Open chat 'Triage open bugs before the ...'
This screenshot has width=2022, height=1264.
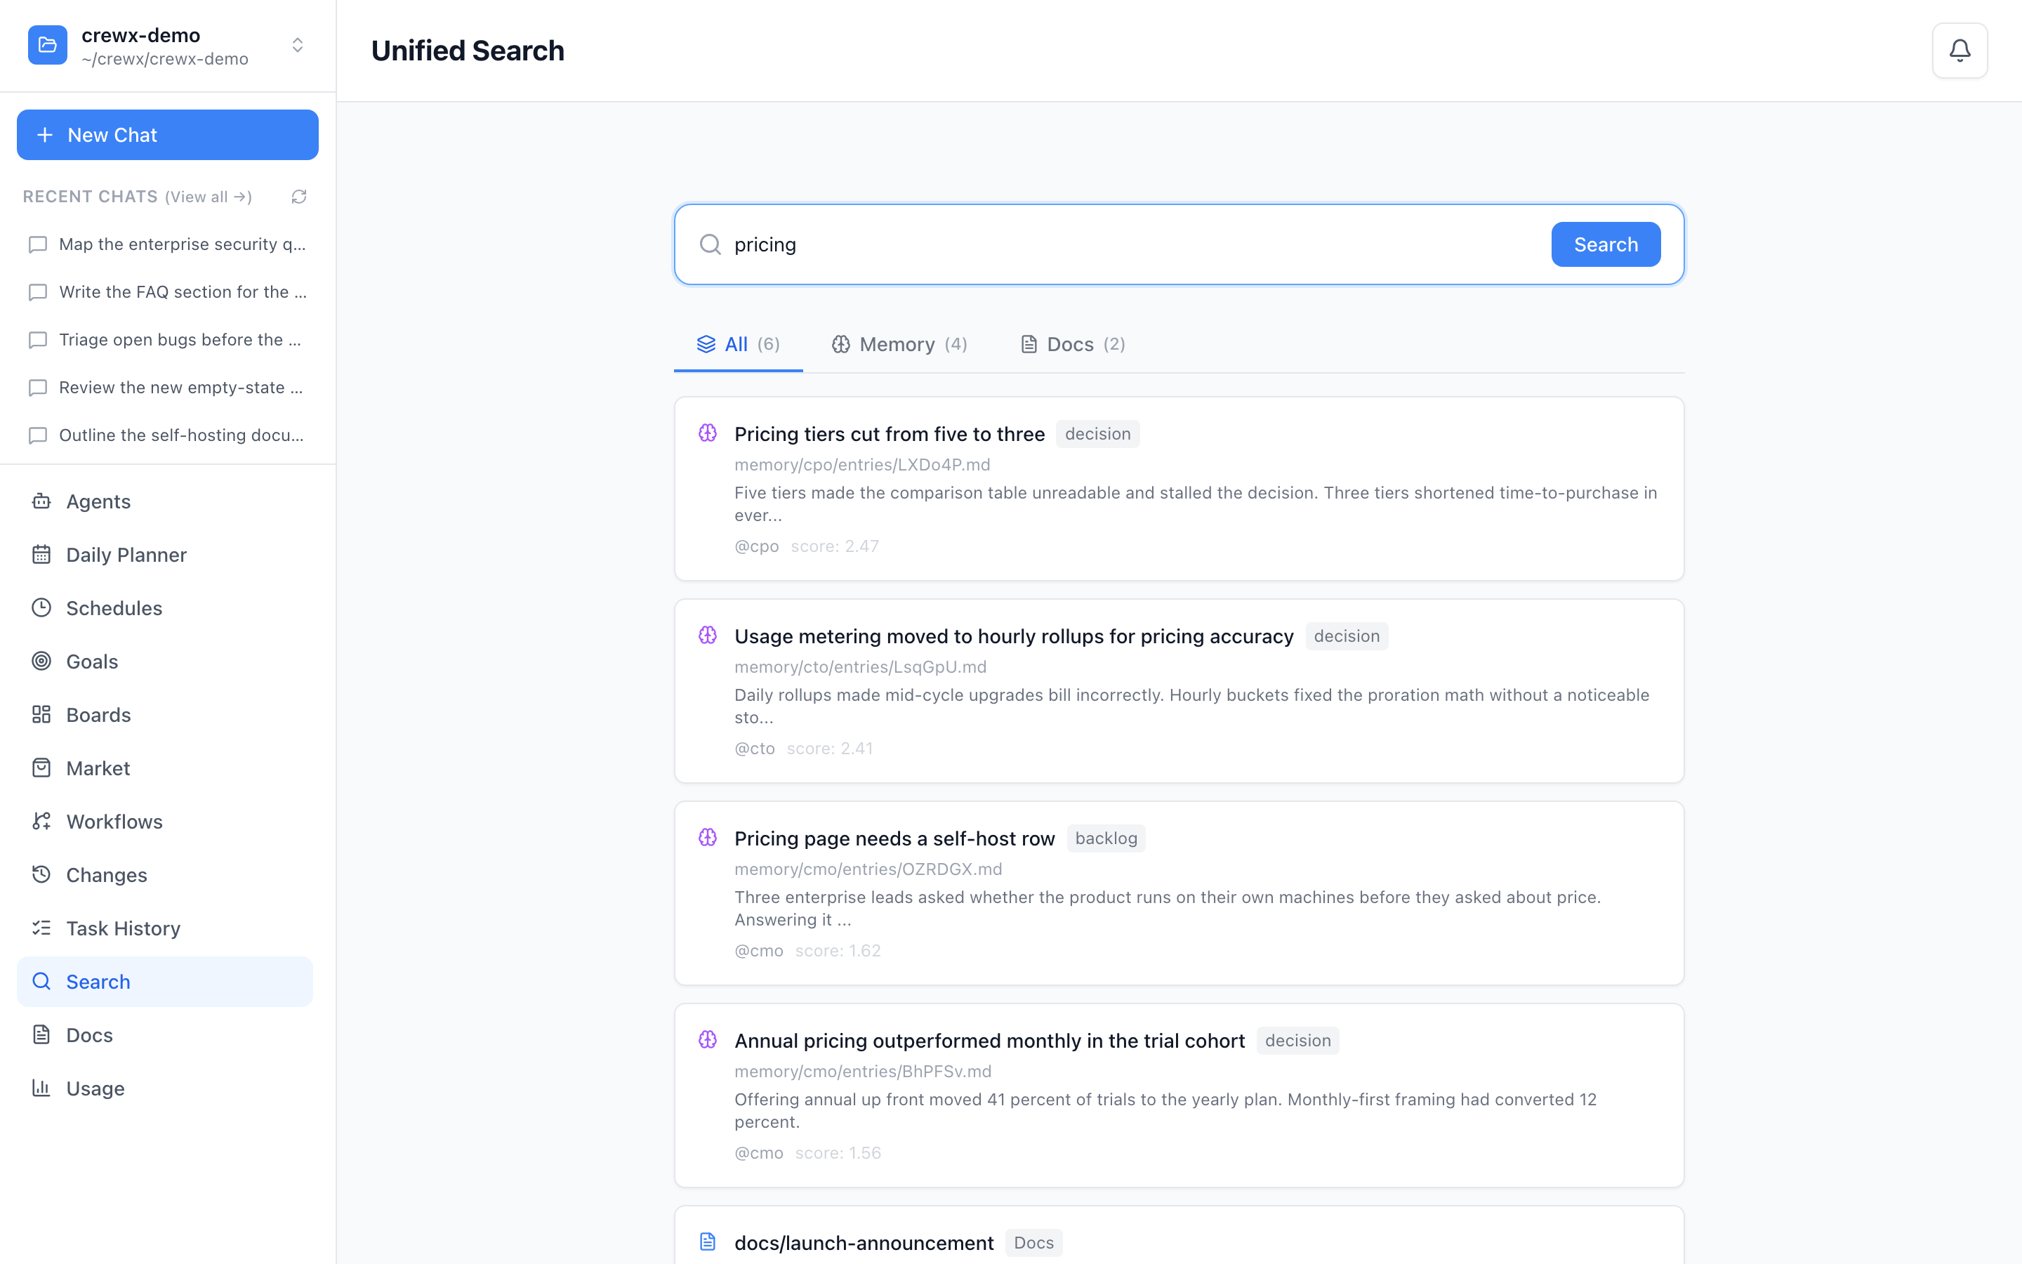[167, 339]
